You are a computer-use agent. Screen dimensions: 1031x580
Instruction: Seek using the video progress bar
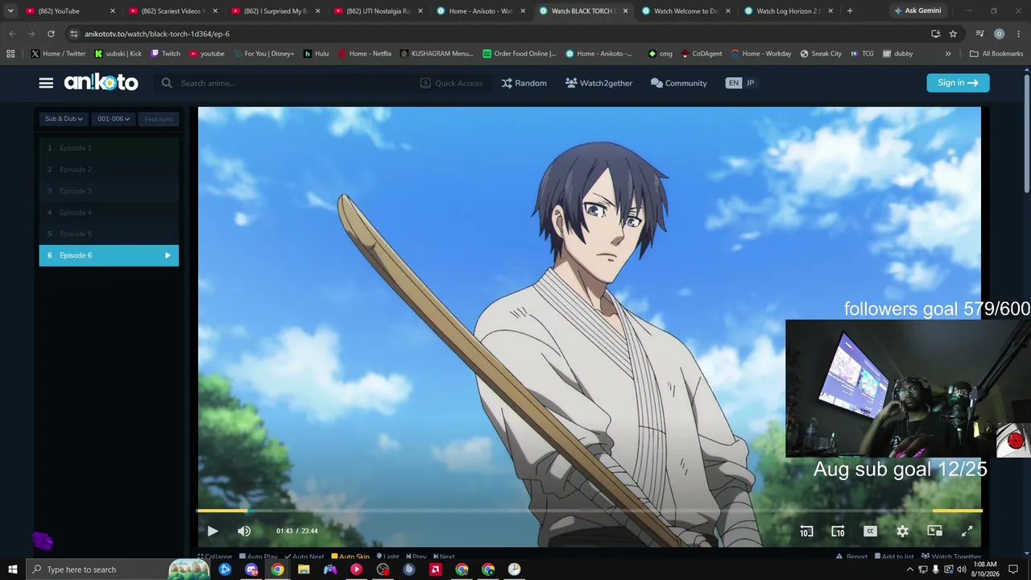(590, 511)
